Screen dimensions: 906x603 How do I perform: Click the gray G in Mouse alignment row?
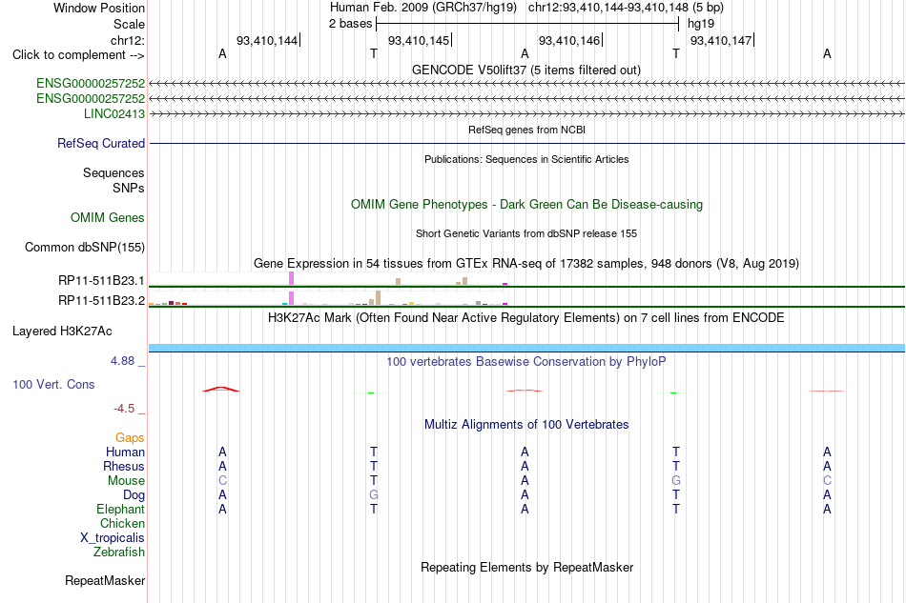[676, 481]
